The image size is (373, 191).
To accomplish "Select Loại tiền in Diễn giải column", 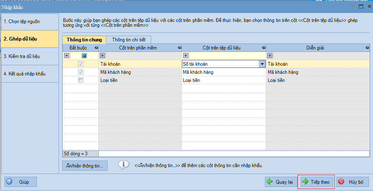I will tap(318, 80).
